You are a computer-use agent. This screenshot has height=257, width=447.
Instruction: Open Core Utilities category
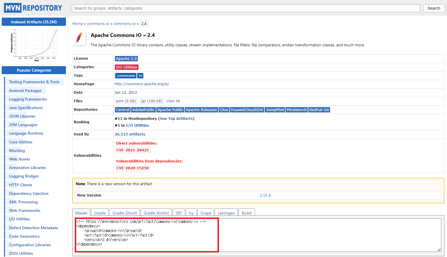[x=21, y=142]
